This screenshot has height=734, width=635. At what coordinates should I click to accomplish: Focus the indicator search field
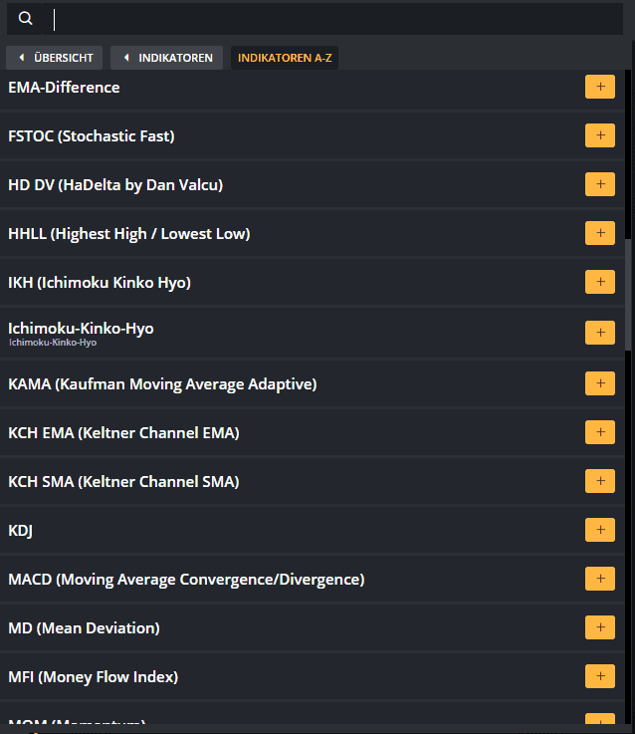[x=332, y=19]
